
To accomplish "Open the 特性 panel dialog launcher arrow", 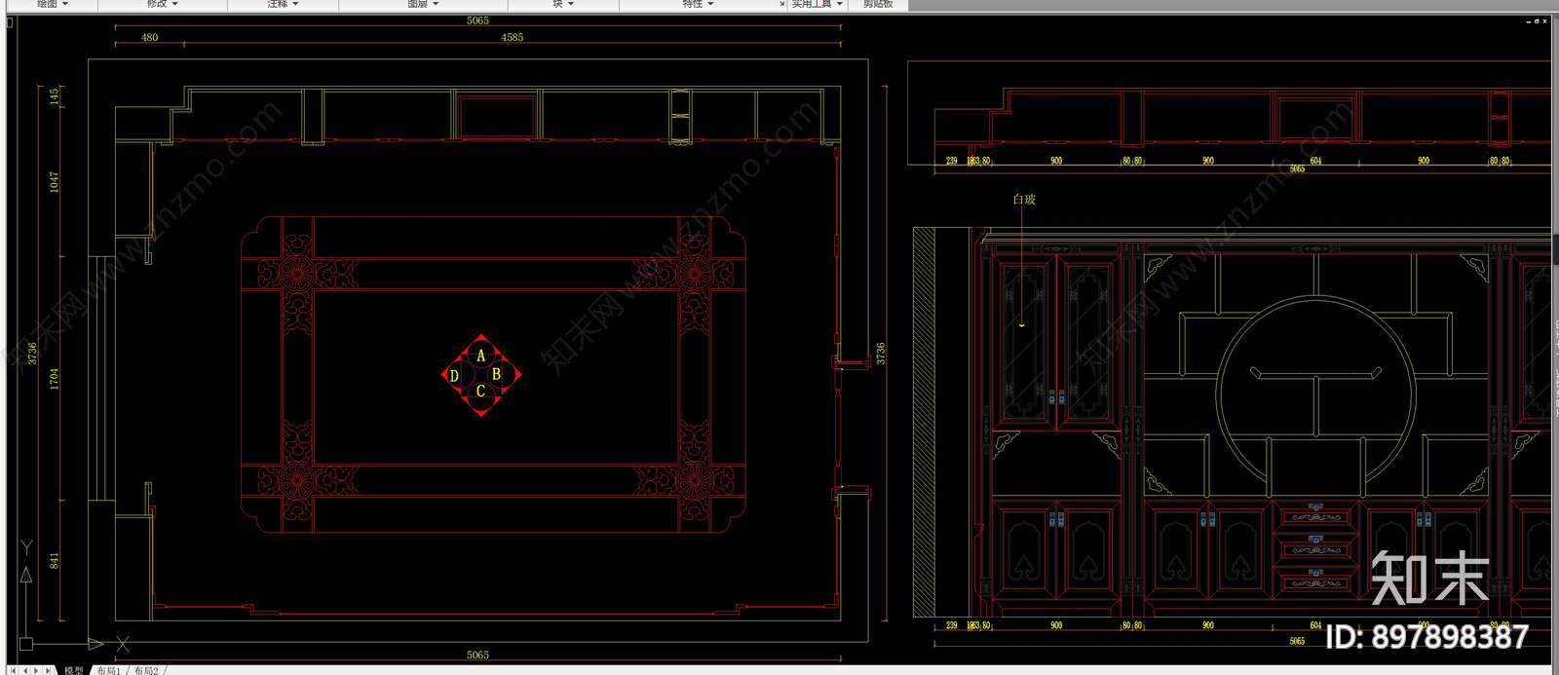I will coord(781,5).
